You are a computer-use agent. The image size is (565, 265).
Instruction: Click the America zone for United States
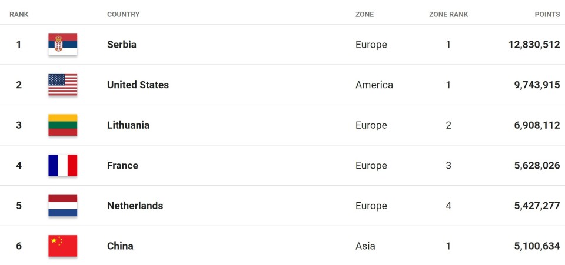(374, 85)
